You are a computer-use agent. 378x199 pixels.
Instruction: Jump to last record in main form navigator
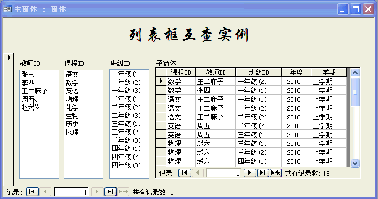[x=111, y=192]
